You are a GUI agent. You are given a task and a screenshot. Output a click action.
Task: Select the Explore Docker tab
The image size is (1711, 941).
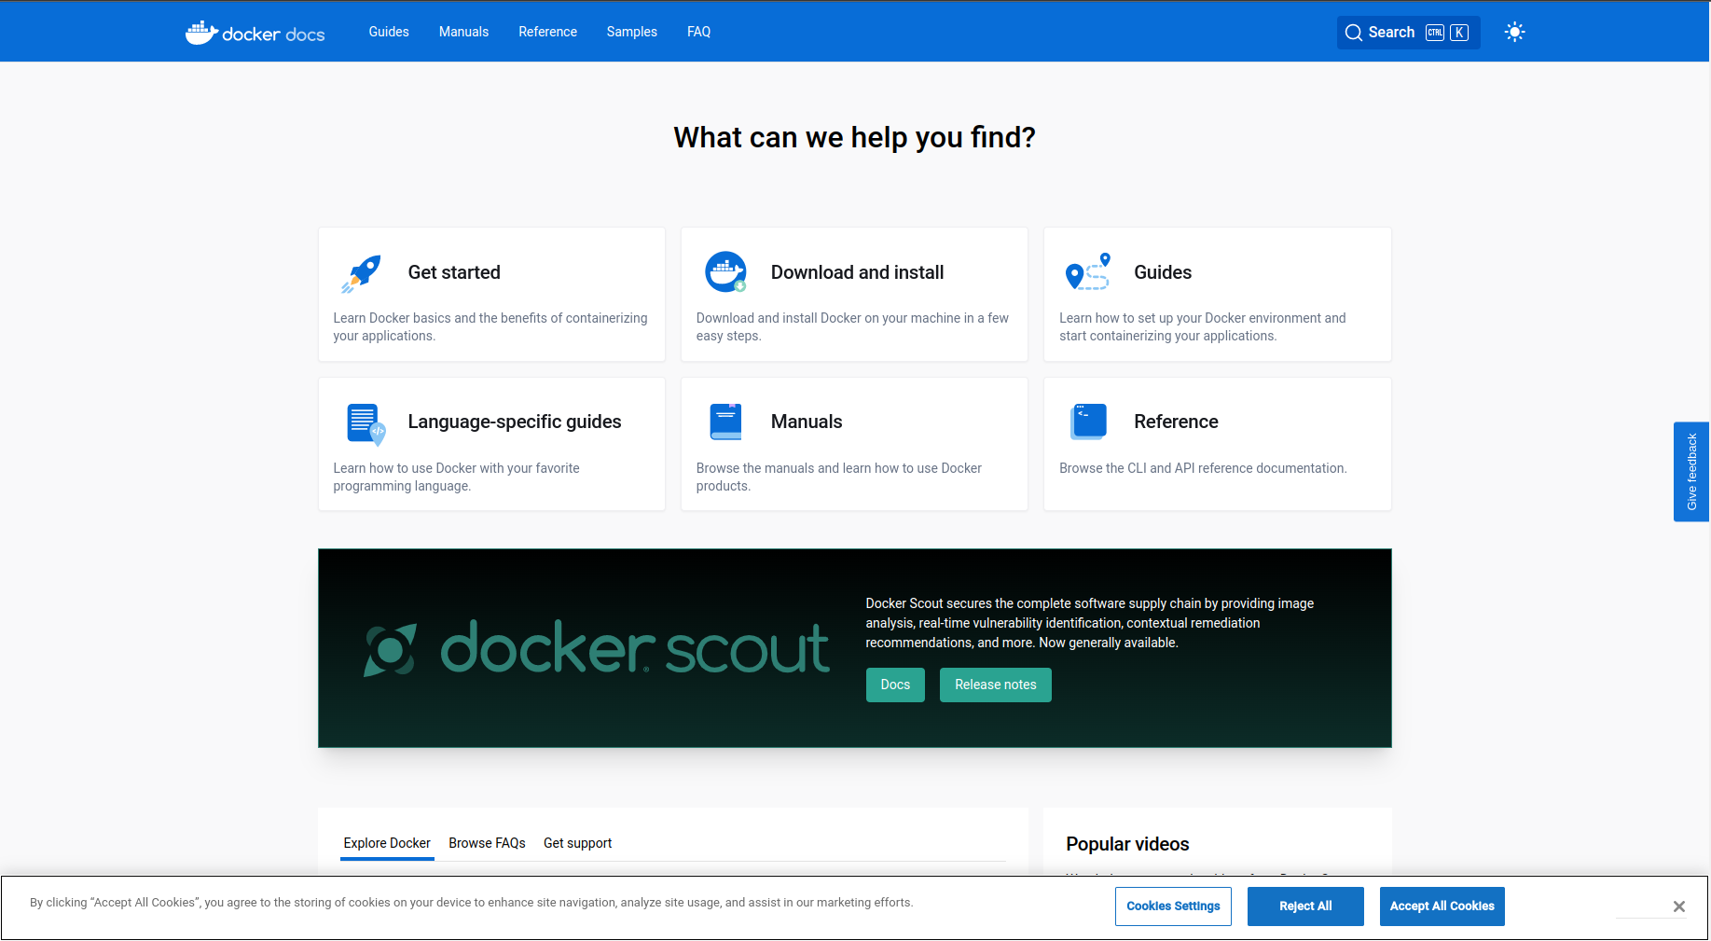(387, 843)
